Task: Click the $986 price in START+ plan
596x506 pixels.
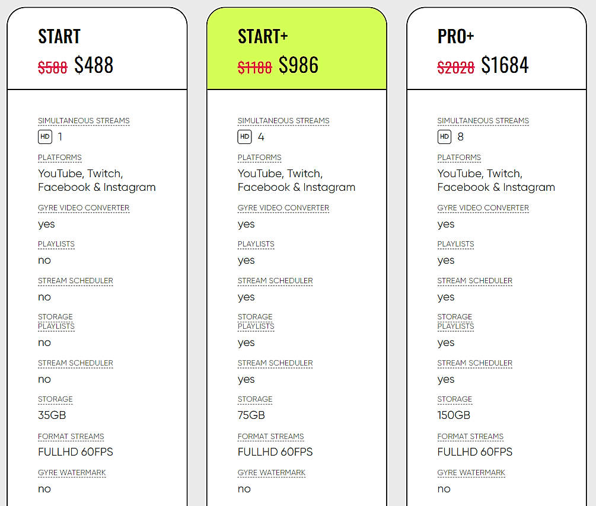Action: tap(299, 65)
